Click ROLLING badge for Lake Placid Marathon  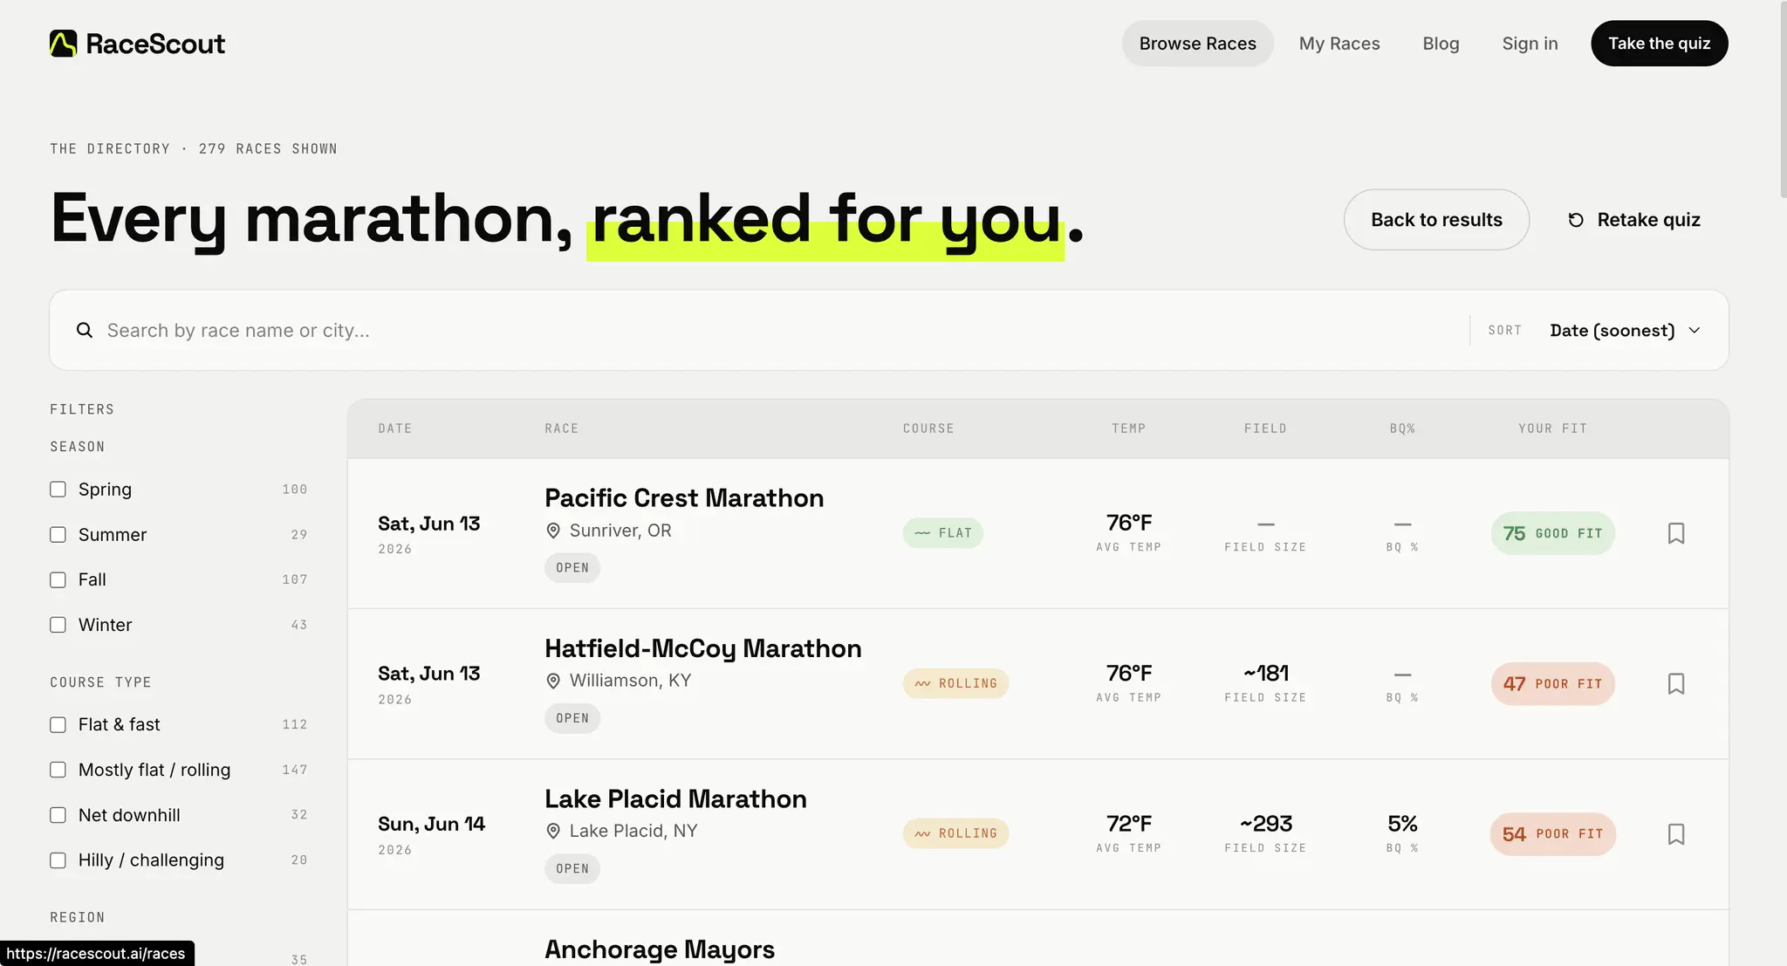click(x=955, y=833)
